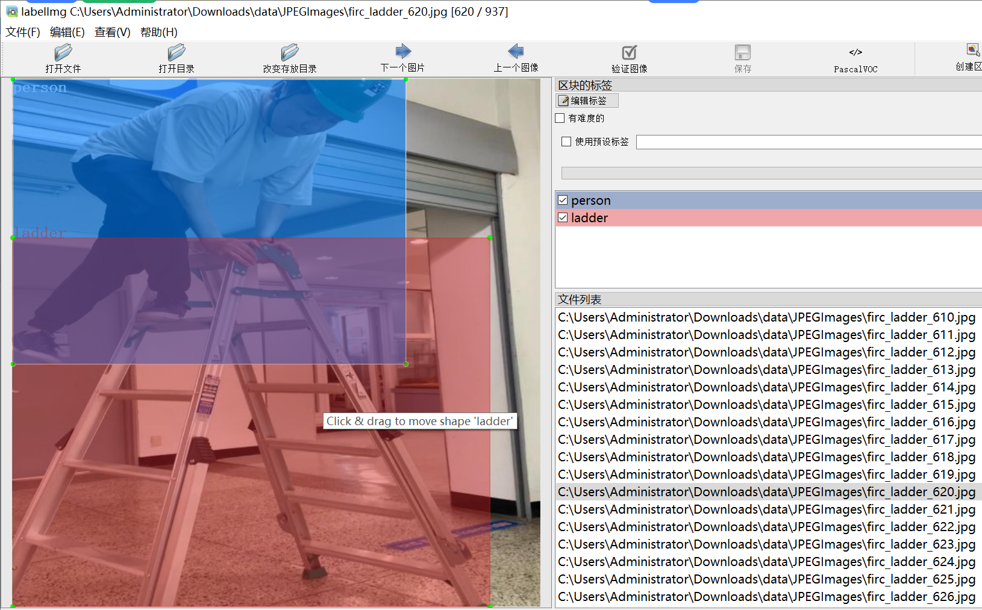Click bottom-right vertex of person box
This screenshot has height=610, width=982.
[406, 364]
